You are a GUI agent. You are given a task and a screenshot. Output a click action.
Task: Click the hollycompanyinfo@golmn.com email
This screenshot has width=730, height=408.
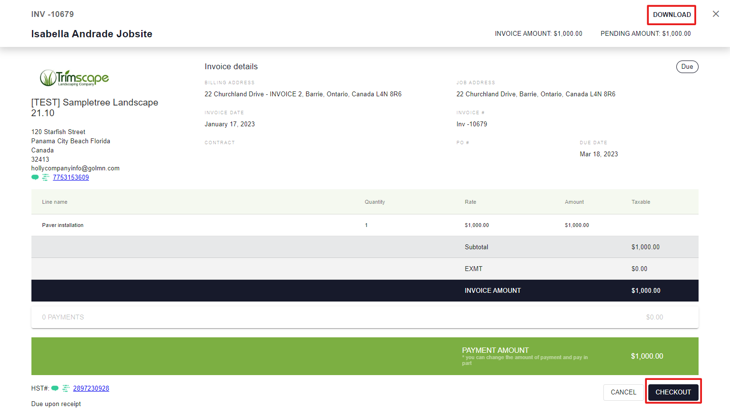click(x=75, y=168)
